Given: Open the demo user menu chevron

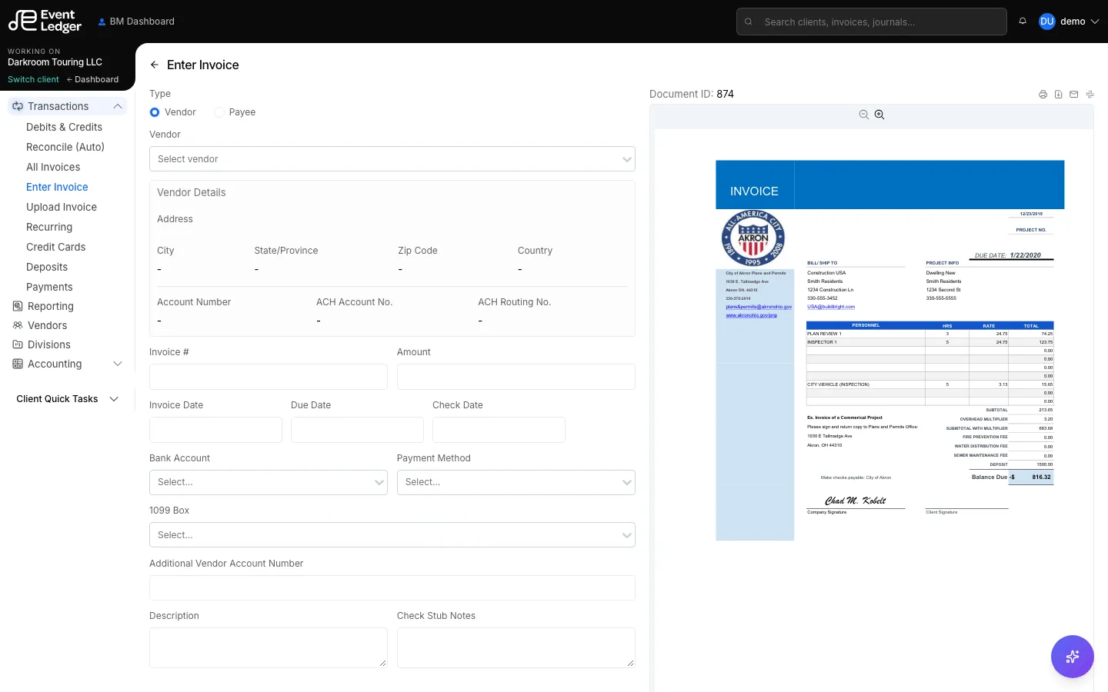Looking at the screenshot, I should tap(1095, 22).
